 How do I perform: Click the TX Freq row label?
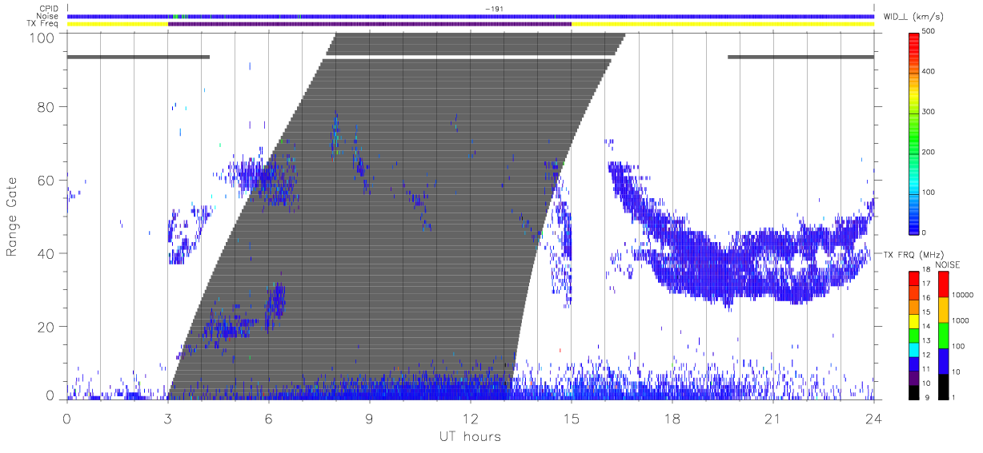tap(42, 24)
